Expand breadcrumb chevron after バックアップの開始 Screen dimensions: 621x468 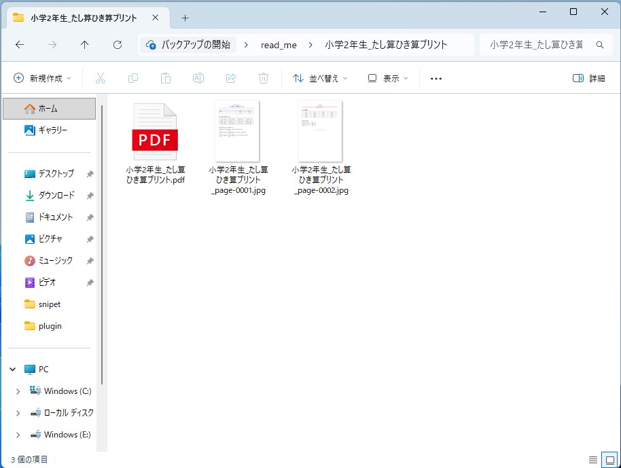tap(246, 45)
